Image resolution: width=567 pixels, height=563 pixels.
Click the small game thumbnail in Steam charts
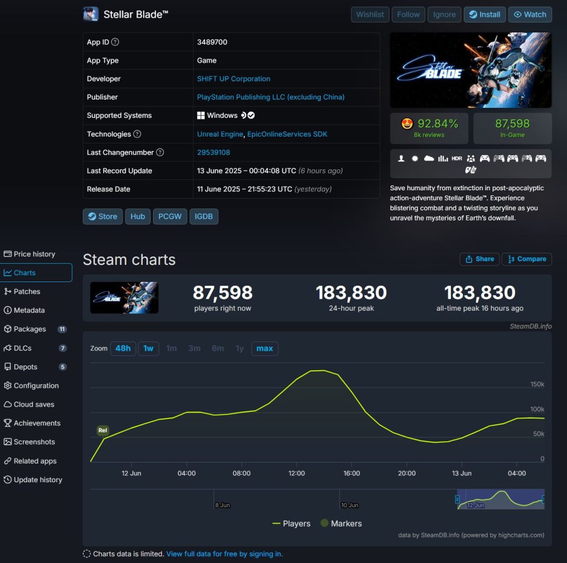[124, 298]
